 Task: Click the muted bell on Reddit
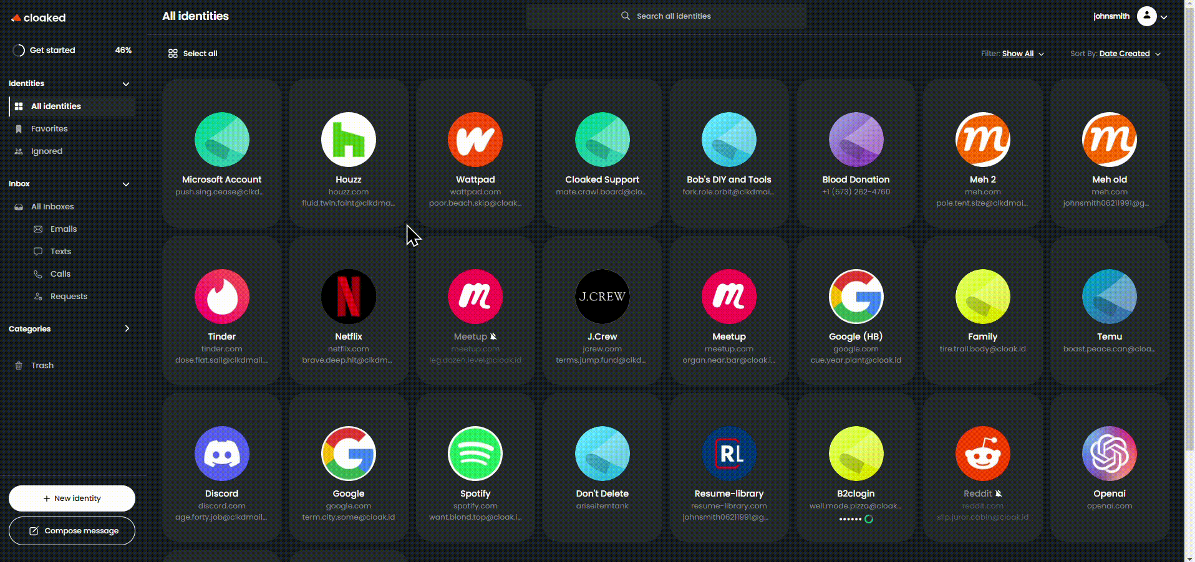coord(999,493)
